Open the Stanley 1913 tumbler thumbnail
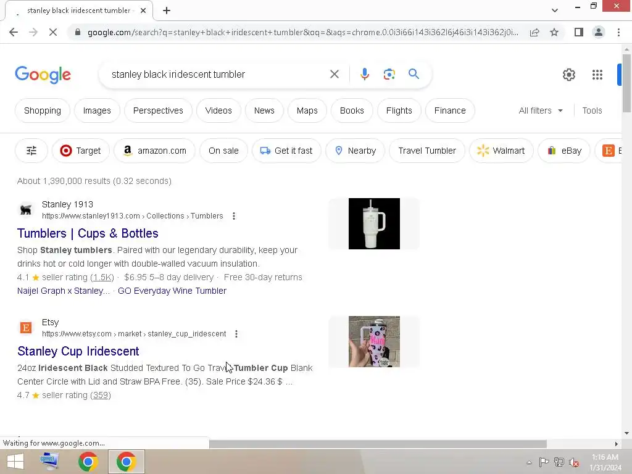The image size is (632, 474). (374, 223)
